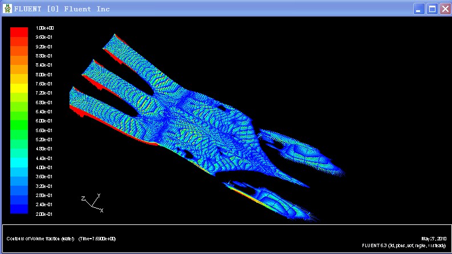Click the 2.00e-01 minimum legend label
Image resolution: width=452 pixels, height=254 pixels.
click(x=44, y=214)
